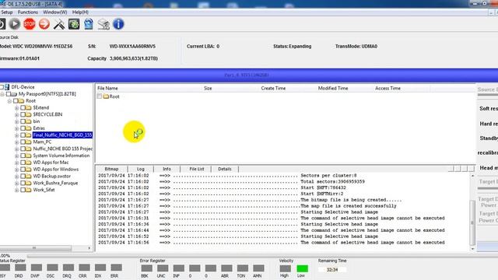The height and width of the screenshot is (280, 498).
Task: Click the $Extend folder icon
Action: coord(29,107)
